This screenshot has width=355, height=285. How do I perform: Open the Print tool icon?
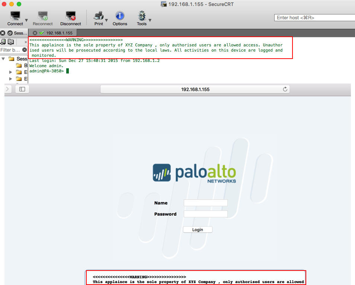coord(98,15)
